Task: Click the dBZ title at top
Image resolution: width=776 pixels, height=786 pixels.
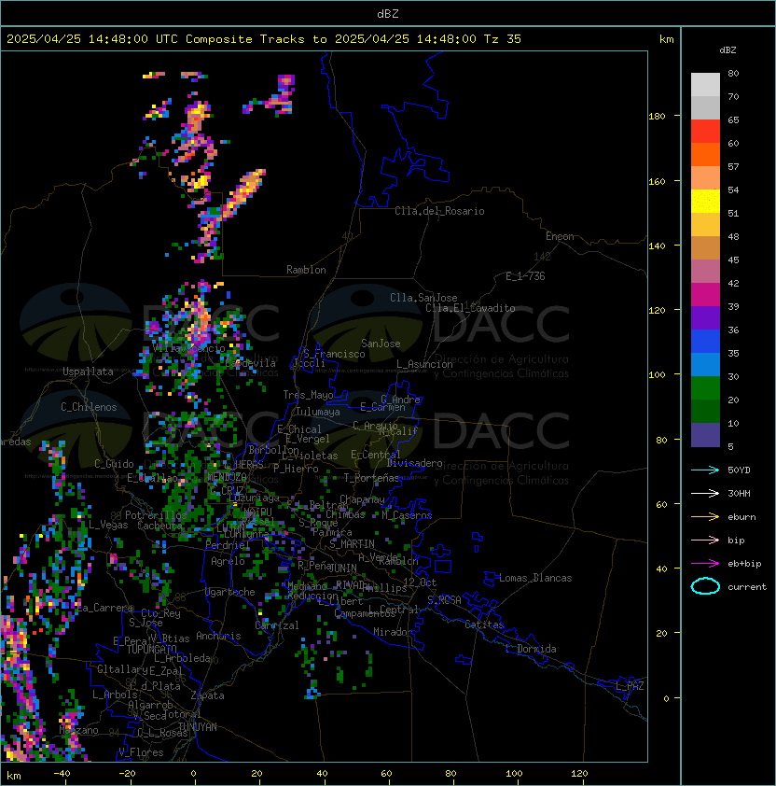Action: coord(388,14)
